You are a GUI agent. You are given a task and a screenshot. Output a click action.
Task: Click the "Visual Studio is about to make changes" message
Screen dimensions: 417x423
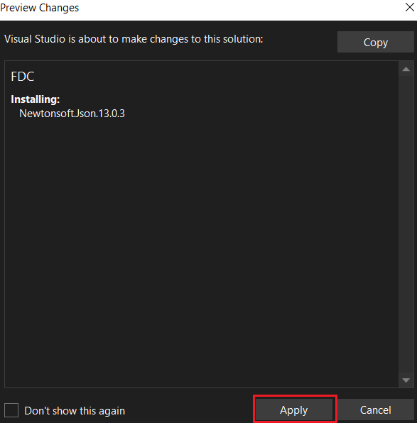pos(134,39)
